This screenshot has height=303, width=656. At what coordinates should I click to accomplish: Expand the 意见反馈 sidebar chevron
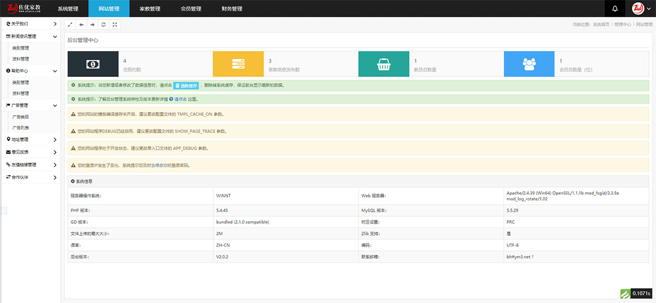[x=55, y=152]
